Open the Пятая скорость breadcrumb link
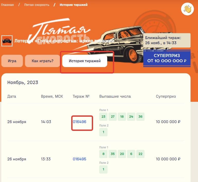Image resolution: width=198 pixels, height=182 pixels. point(37,5)
